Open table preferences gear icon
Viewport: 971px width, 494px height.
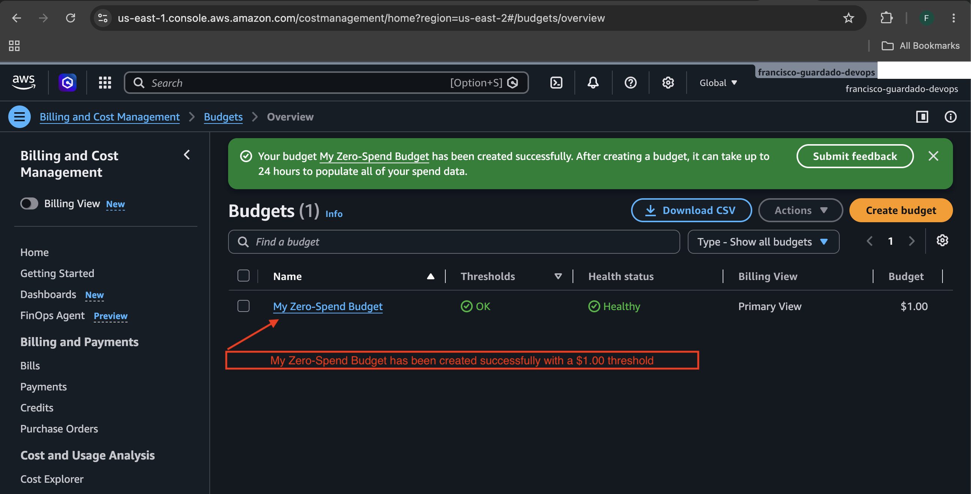(x=942, y=241)
